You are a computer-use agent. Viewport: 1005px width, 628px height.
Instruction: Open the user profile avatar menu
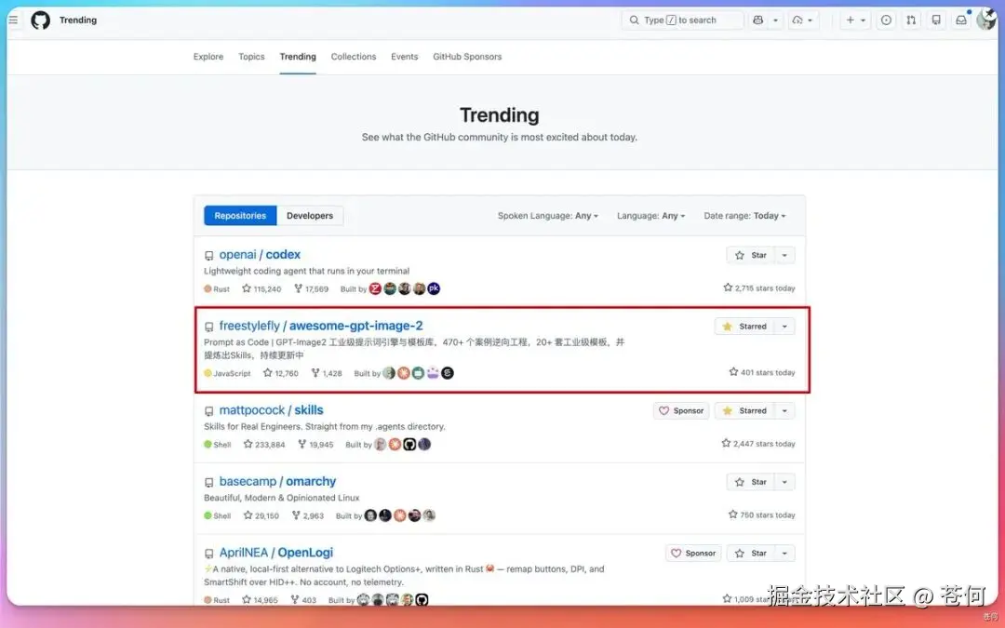[985, 20]
